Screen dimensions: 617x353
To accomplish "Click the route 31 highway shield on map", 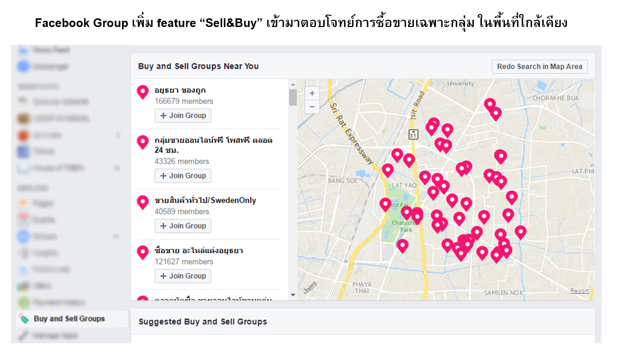I will click(x=413, y=135).
